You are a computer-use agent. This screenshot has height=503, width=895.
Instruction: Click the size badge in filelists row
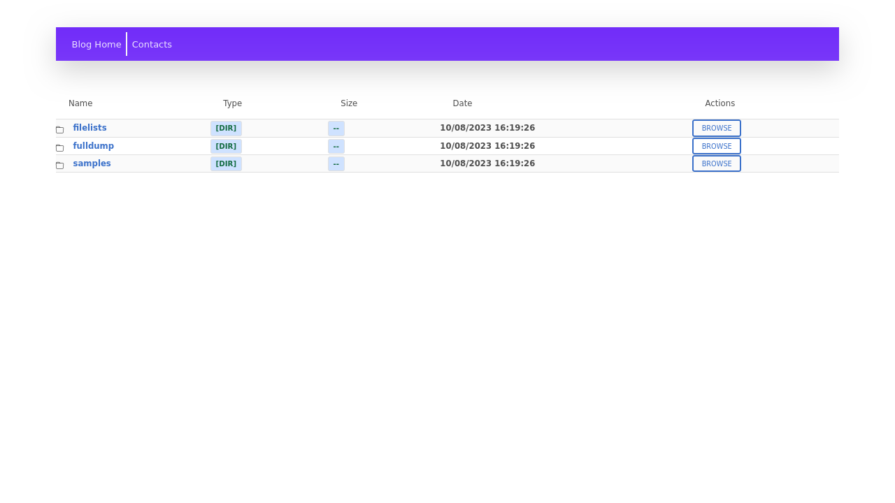point(336,129)
